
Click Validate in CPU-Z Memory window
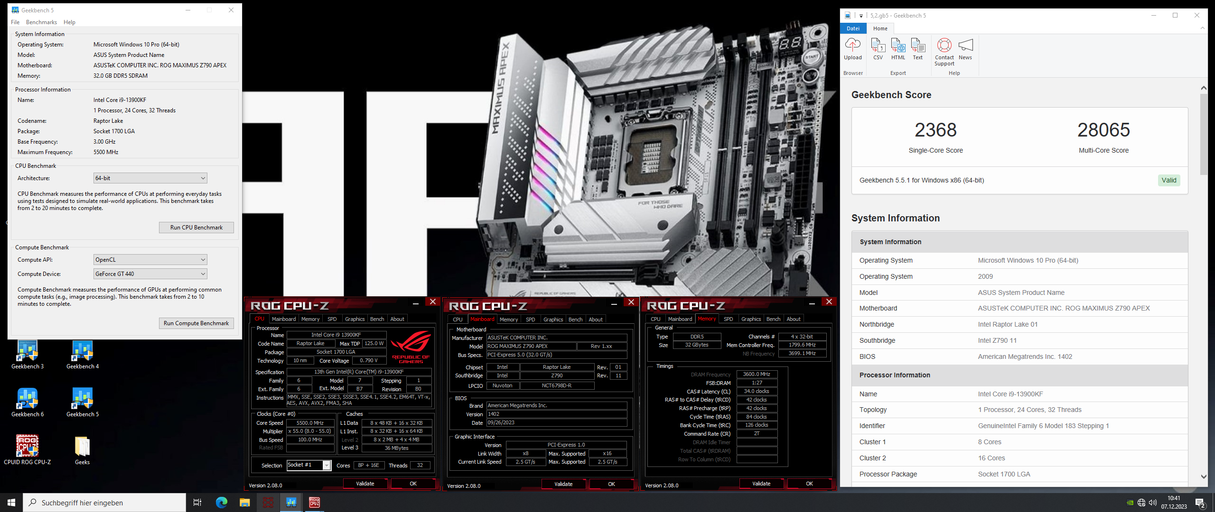tap(761, 484)
